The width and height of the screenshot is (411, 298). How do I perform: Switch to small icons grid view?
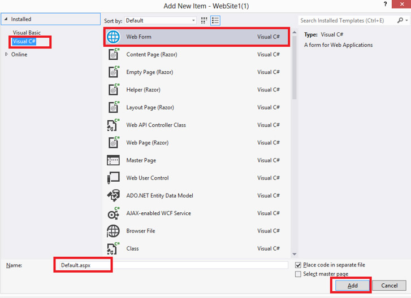pos(204,20)
